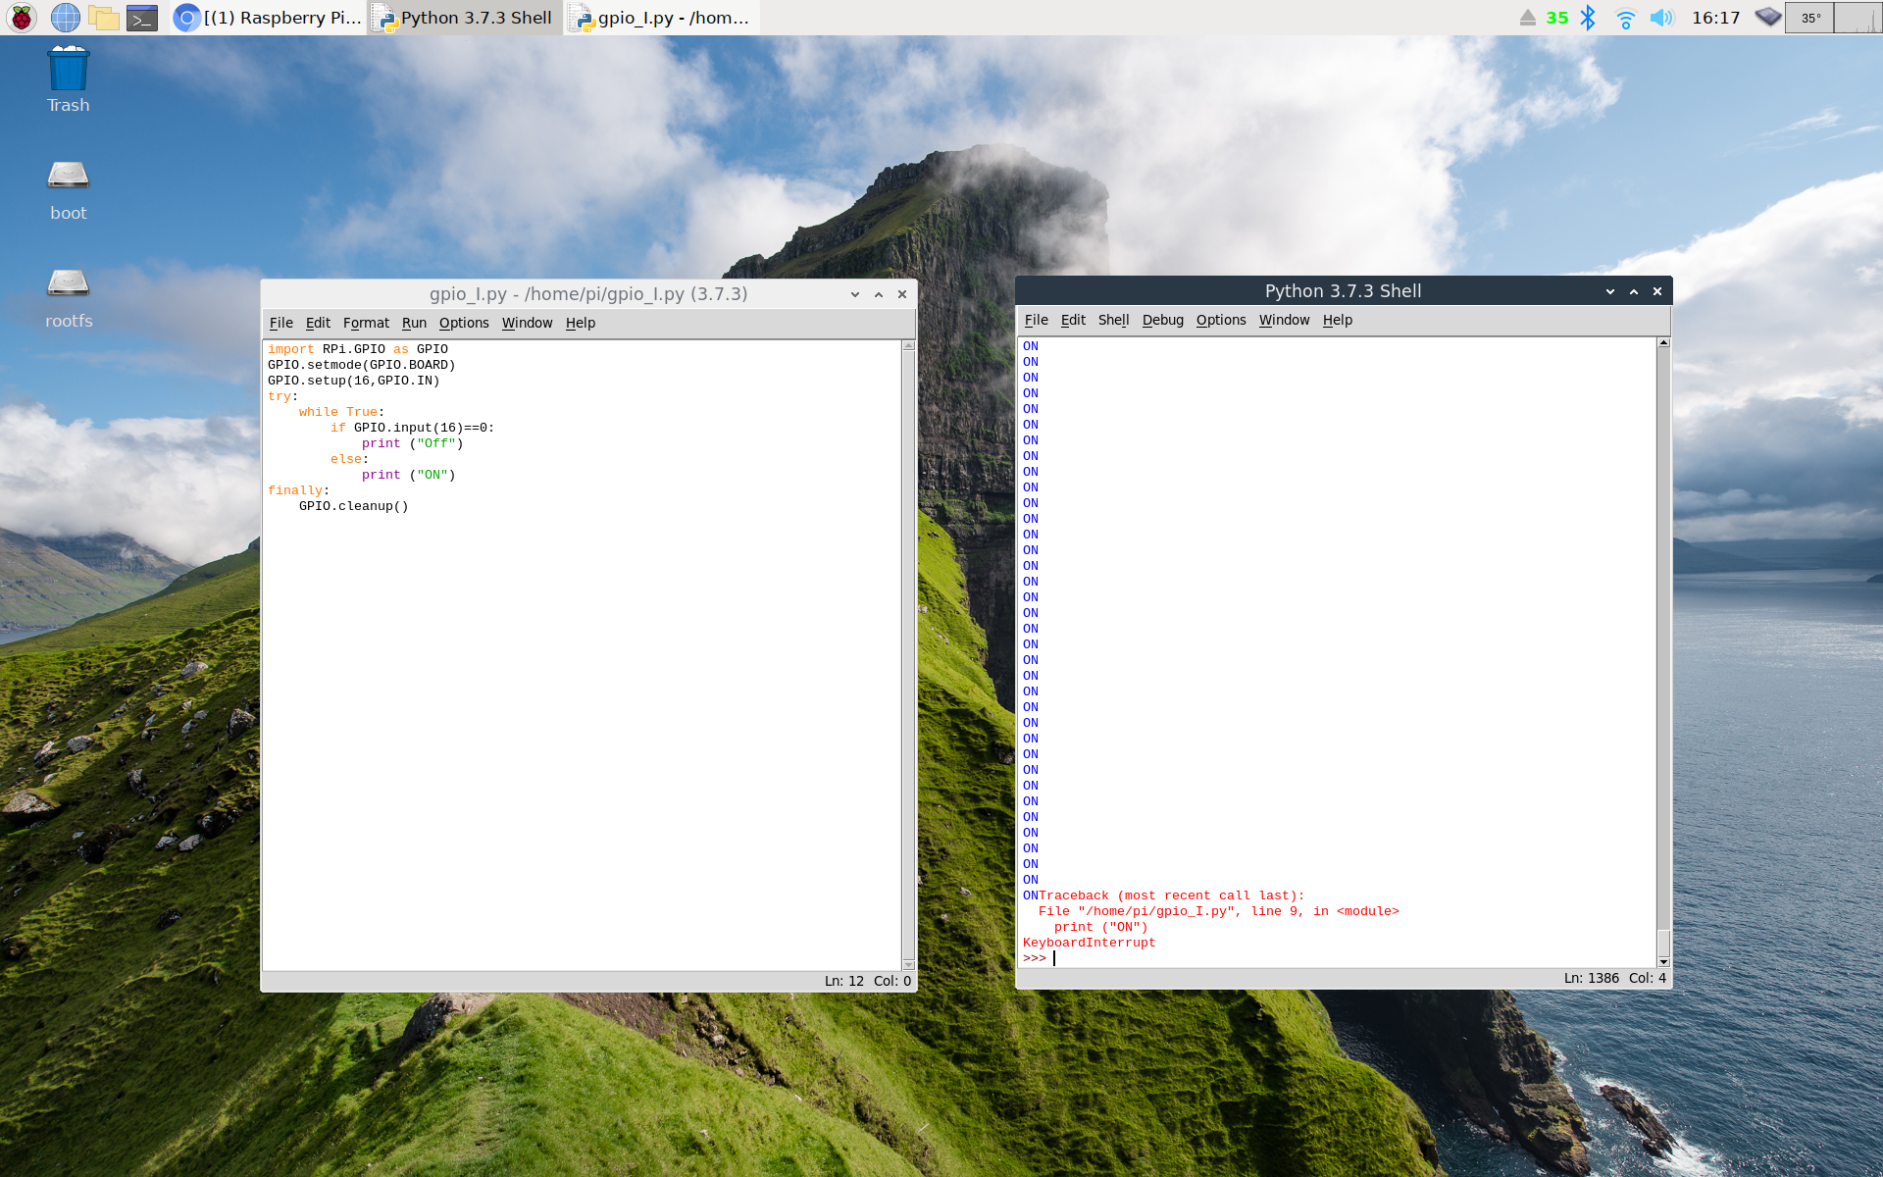Image resolution: width=1883 pixels, height=1177 pixels.
Task: Open the WiFi network menu
Action: pyautogui.click(x=1625, y=18)
